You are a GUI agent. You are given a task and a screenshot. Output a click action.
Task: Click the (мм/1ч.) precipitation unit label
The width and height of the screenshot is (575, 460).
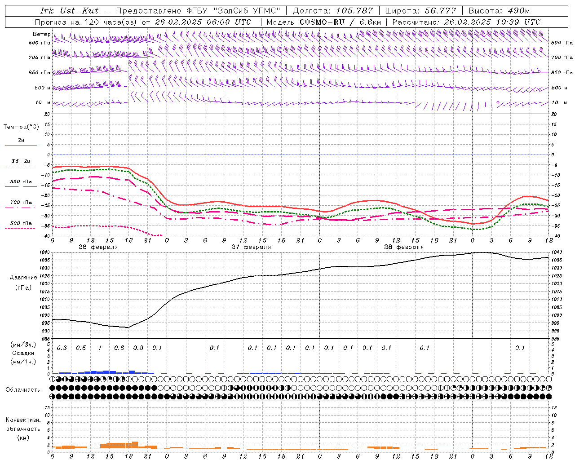[x=23, y=361]
